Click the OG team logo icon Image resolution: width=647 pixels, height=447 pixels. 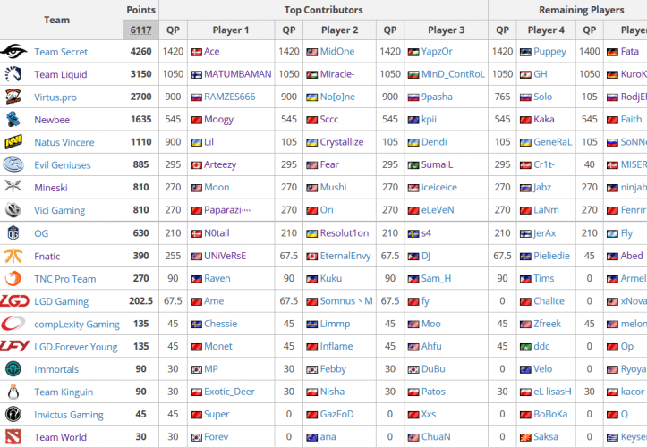[14, 232]
